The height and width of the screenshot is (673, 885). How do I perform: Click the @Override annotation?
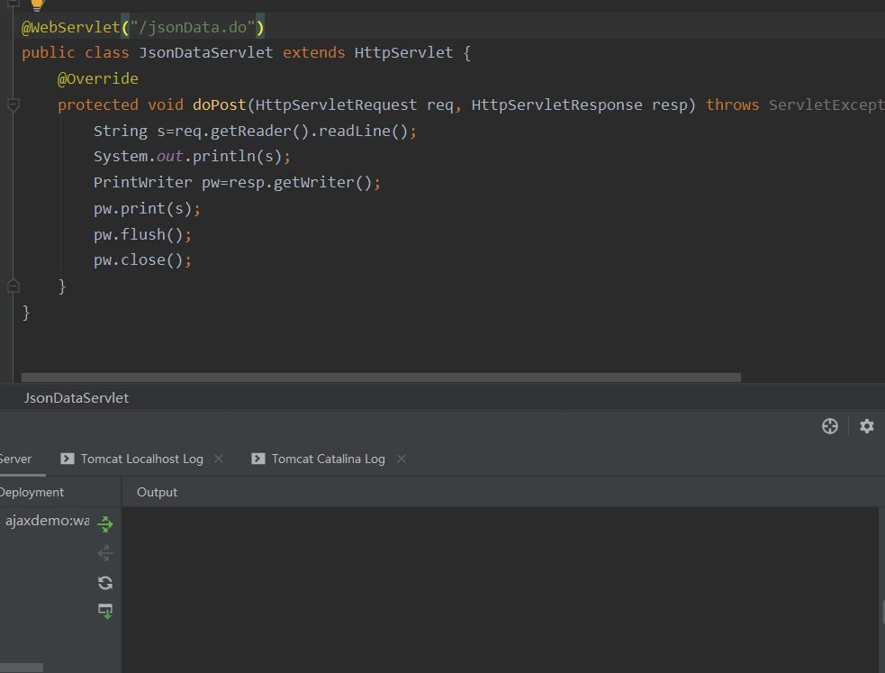97,78
